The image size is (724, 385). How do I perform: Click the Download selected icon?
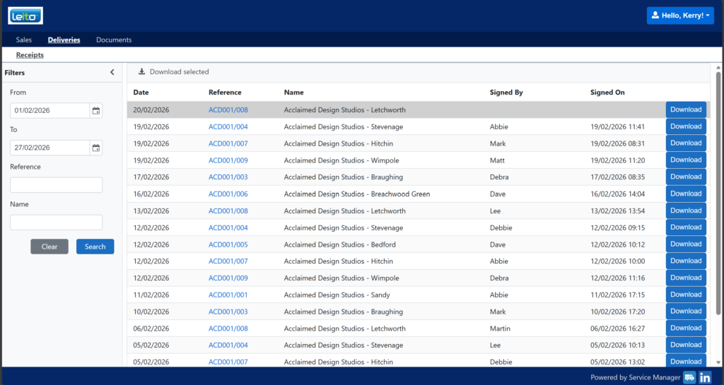(141, 72)
